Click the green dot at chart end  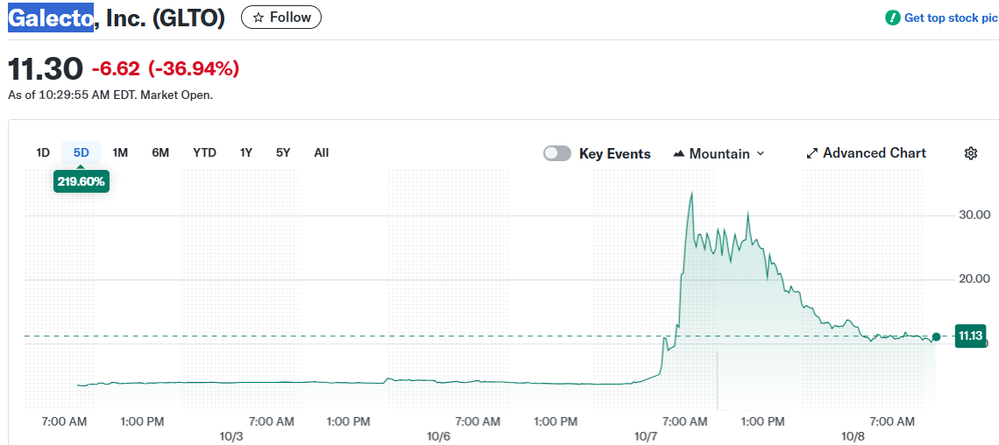(x=936, y=336)
